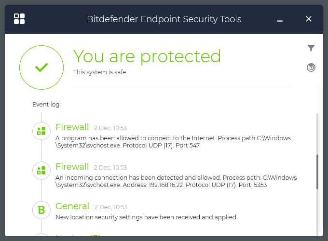This screenshot has width=328, height=241.
Task: Select the second Firewall event title
Action: (72, 167)
